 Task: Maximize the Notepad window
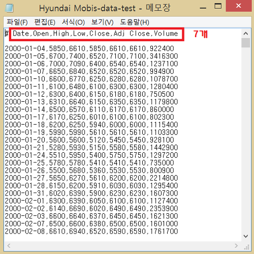218,6
